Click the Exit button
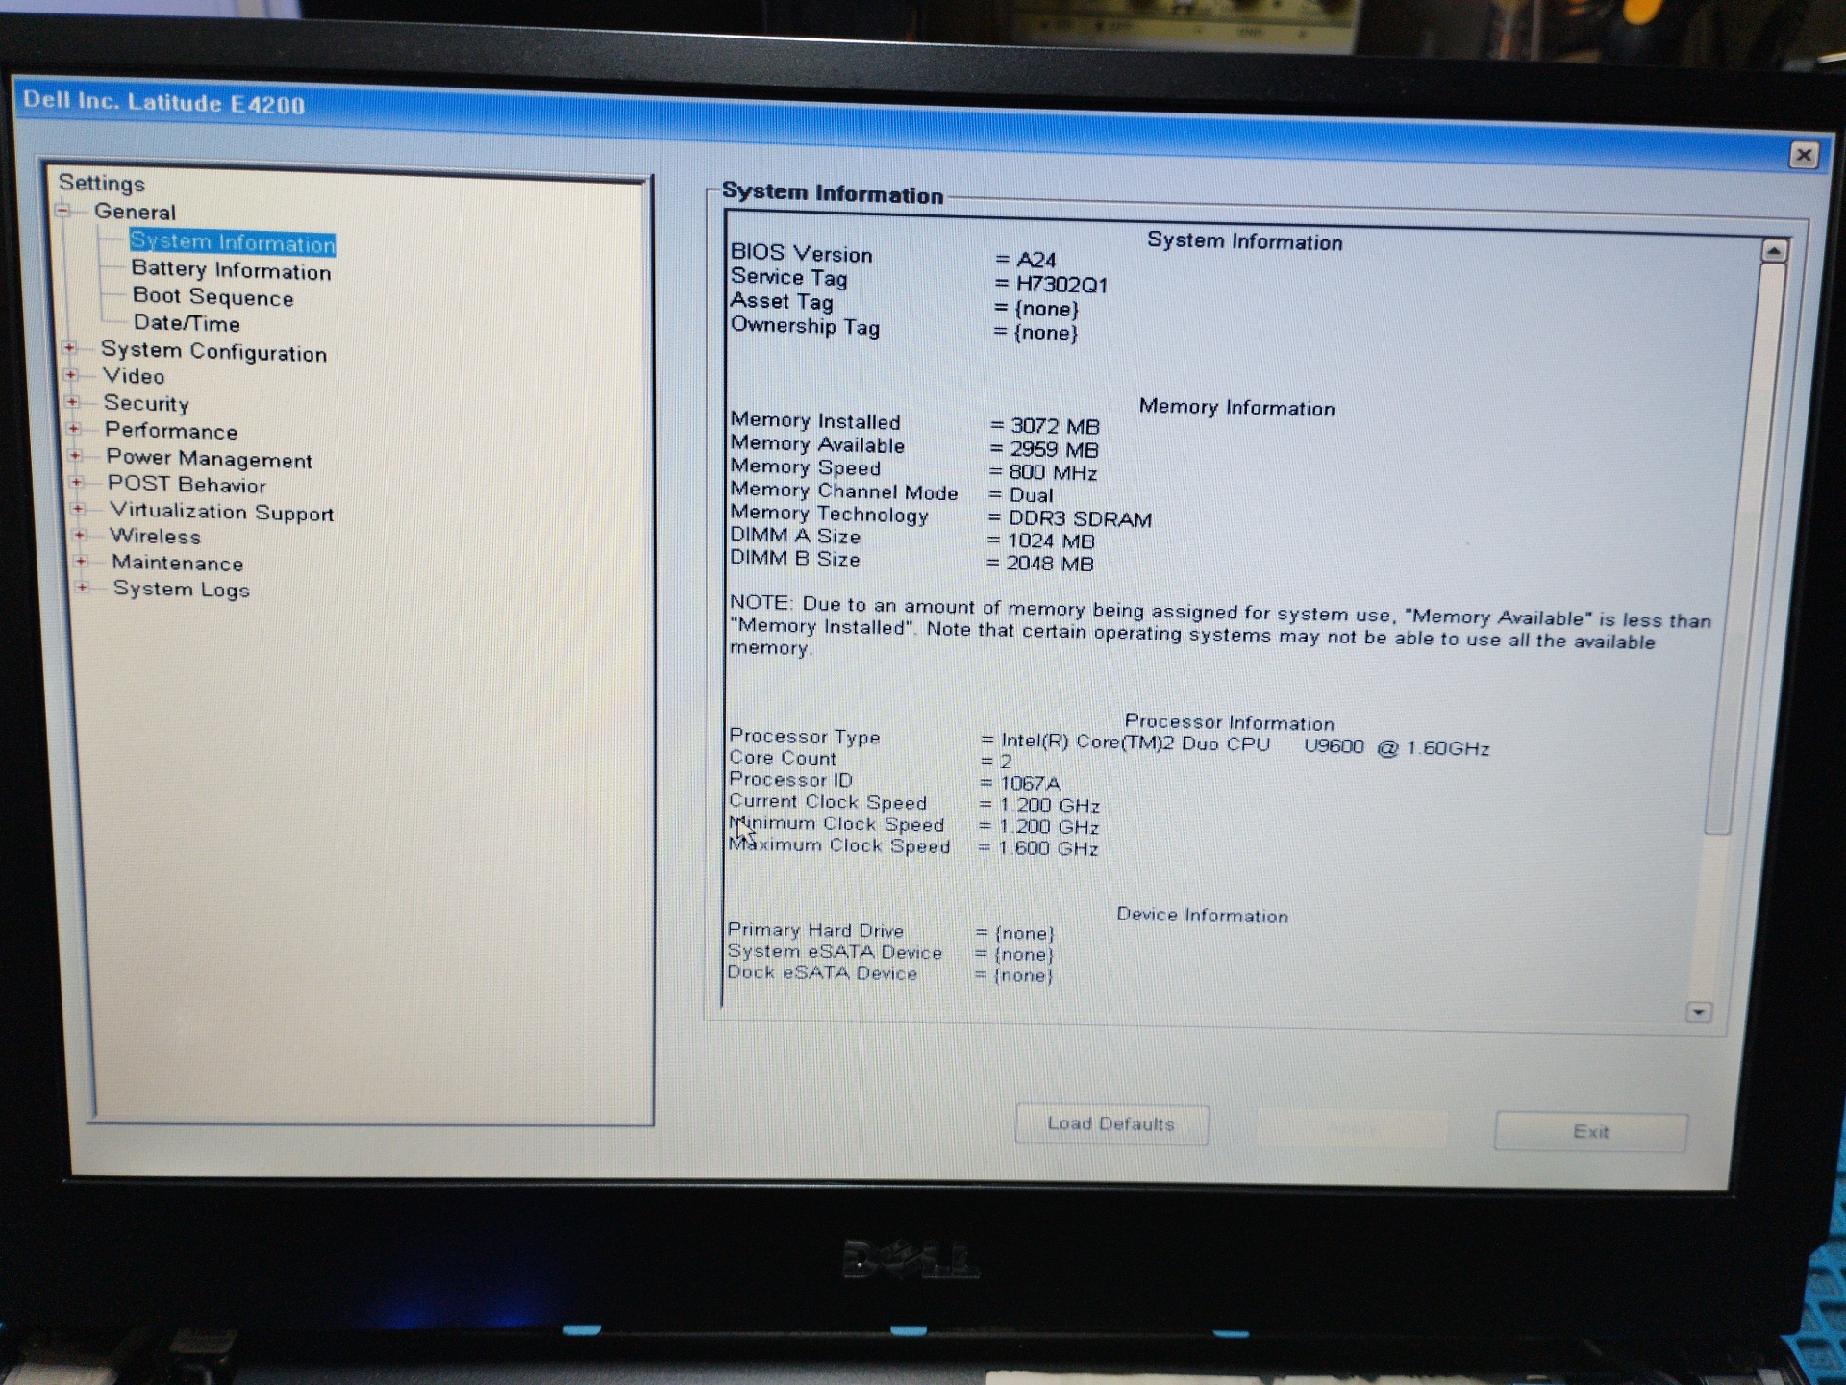 tap(1590, 1131)
